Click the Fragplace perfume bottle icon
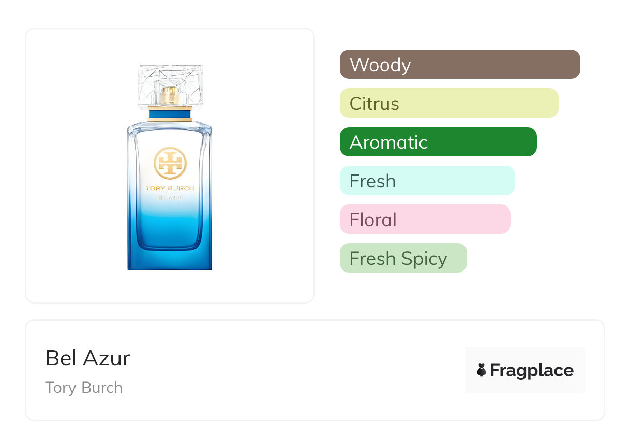 point(482,370)
